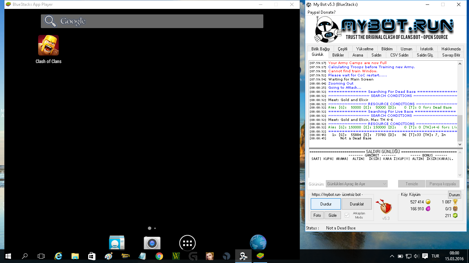Viewport: 469px width, 263px height.
Task: Click the shield and arrows bot logo
Action: [386, 207]
